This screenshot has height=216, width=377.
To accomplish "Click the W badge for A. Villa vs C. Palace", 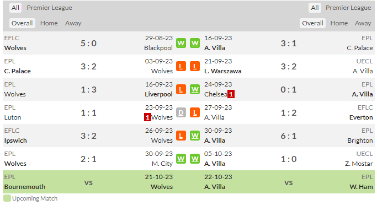I will click(195, 43).
